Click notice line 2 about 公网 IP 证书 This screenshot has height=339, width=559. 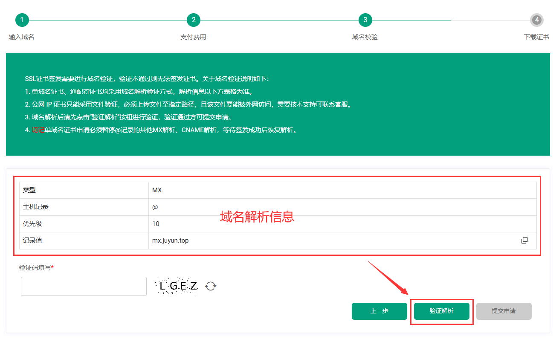point(189,104)
